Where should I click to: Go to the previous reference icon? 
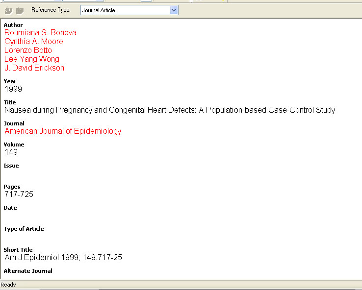coord(8,11)
